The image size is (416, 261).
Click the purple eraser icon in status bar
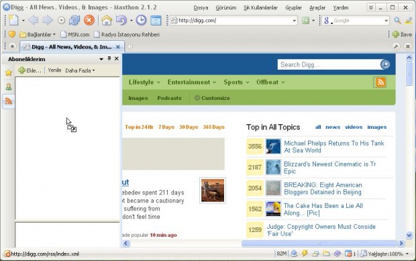(337, 254)
